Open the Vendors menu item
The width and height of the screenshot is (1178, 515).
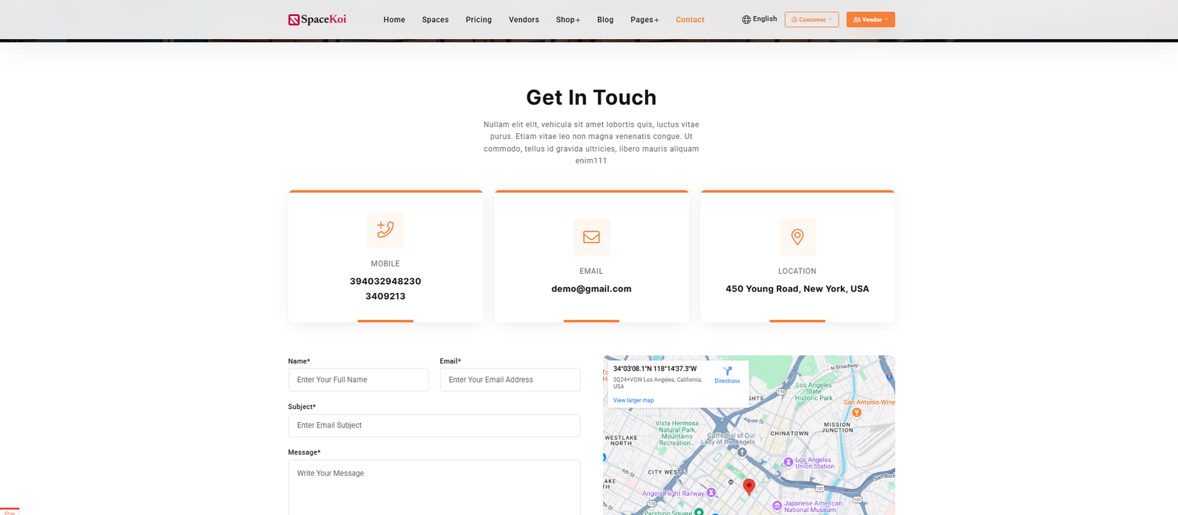[x=523, y=20]
